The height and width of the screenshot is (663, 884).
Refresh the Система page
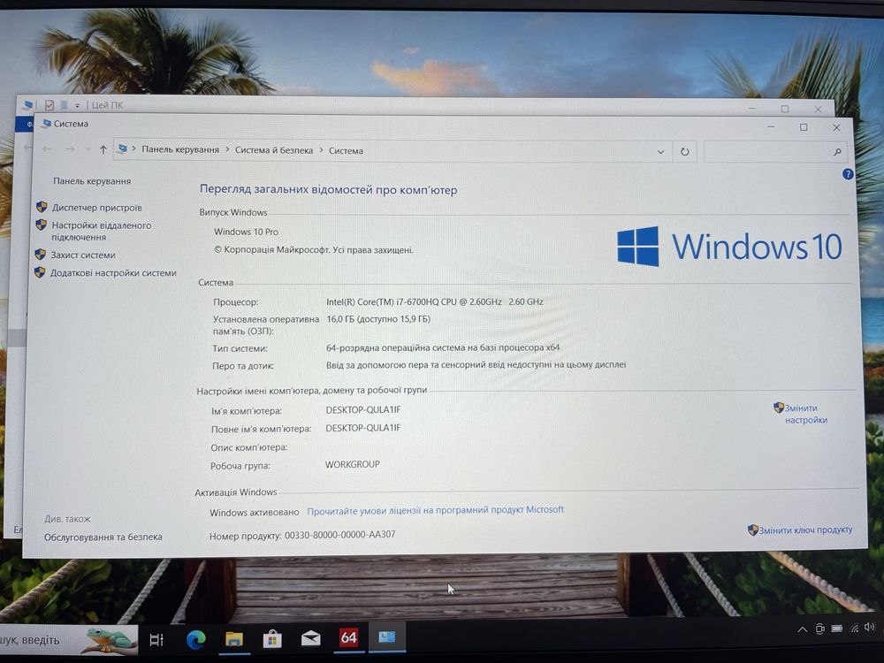pyautogui.click(x=684, y=152)
